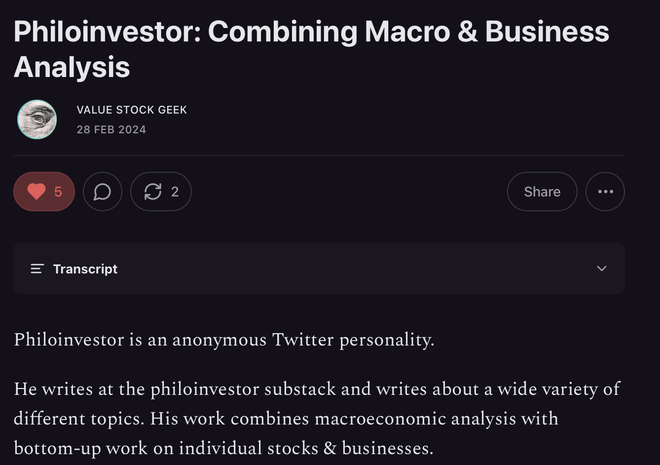
Task: Toggle the restack state on the post
Action: 161,192
